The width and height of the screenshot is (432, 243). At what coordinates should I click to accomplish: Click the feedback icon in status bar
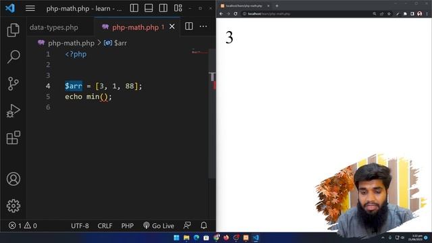(188, 225)
